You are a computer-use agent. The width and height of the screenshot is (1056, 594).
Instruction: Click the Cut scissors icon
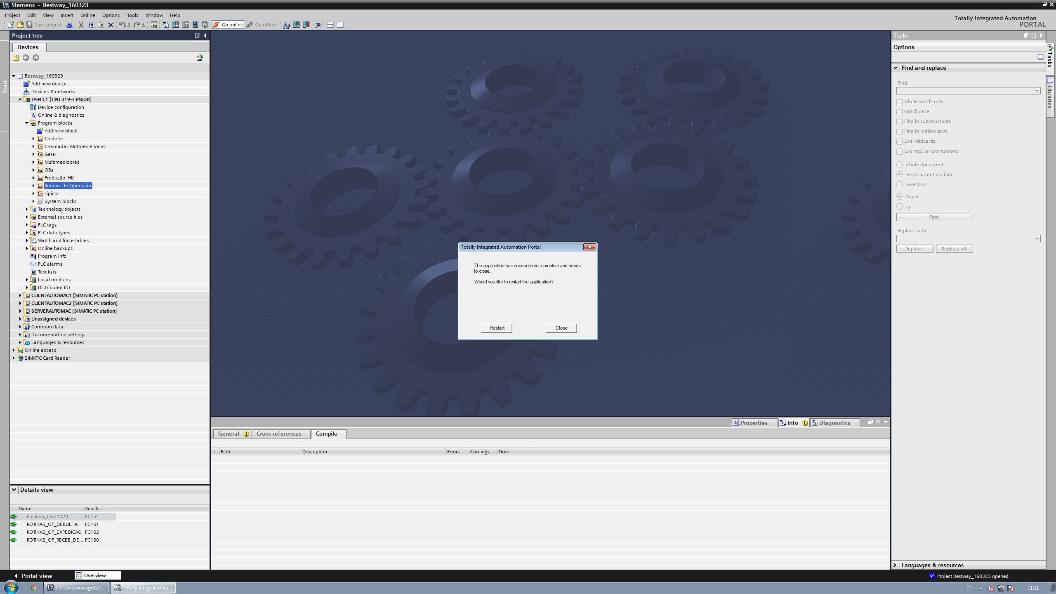coord(81,25)
